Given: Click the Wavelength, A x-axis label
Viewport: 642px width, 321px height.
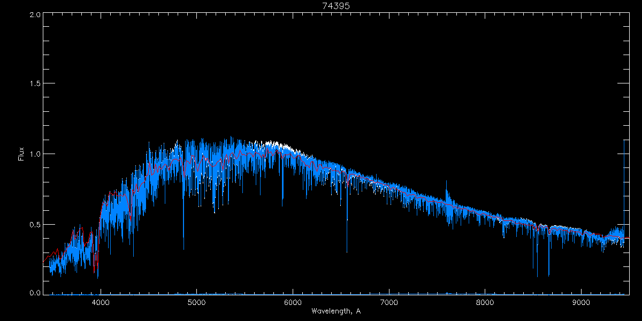Looking at the screenshot, I should click(335, 311).
